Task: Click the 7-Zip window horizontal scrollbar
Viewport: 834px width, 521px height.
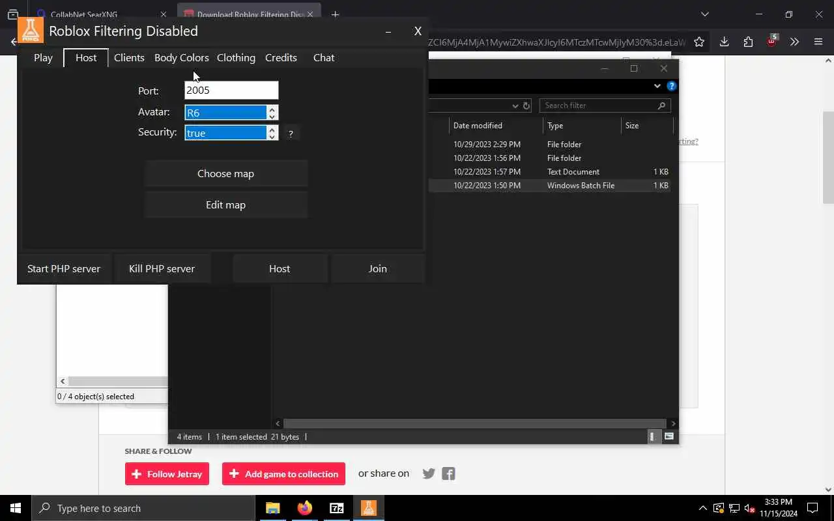Action: [x=117, y=381]
